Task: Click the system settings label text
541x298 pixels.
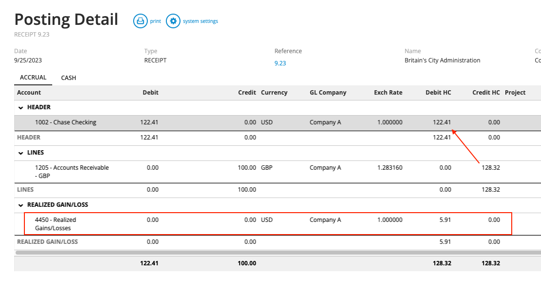Action: click(x=201, y=21)
